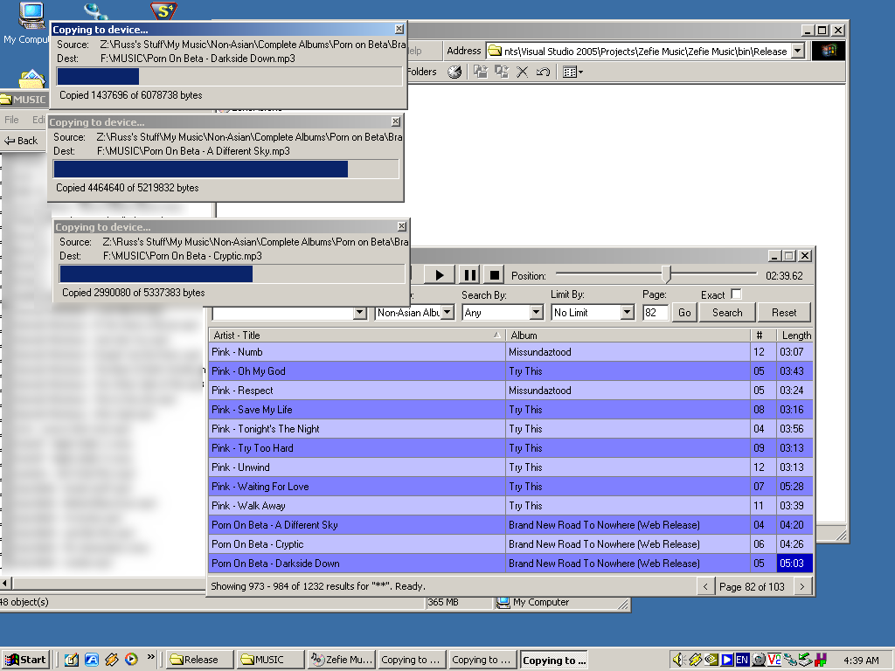Click the Copy To folder icon
This screenshot has height=671, width=895.
pyautogui.click(x=501, y=73)
